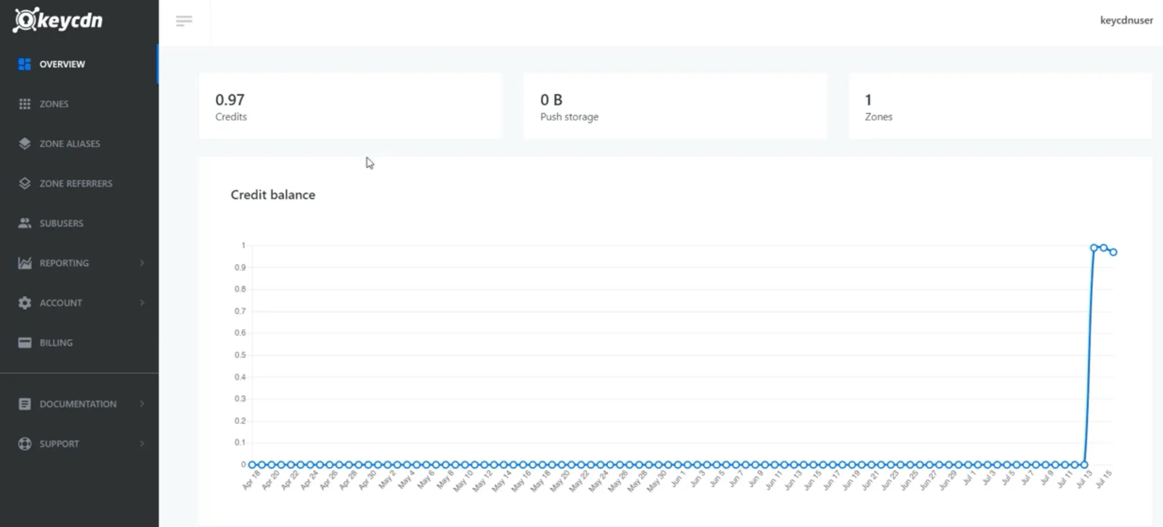Expand the Documentation submenu chevron
This screenshot has width=1163, height=527.
pos(142,404)
